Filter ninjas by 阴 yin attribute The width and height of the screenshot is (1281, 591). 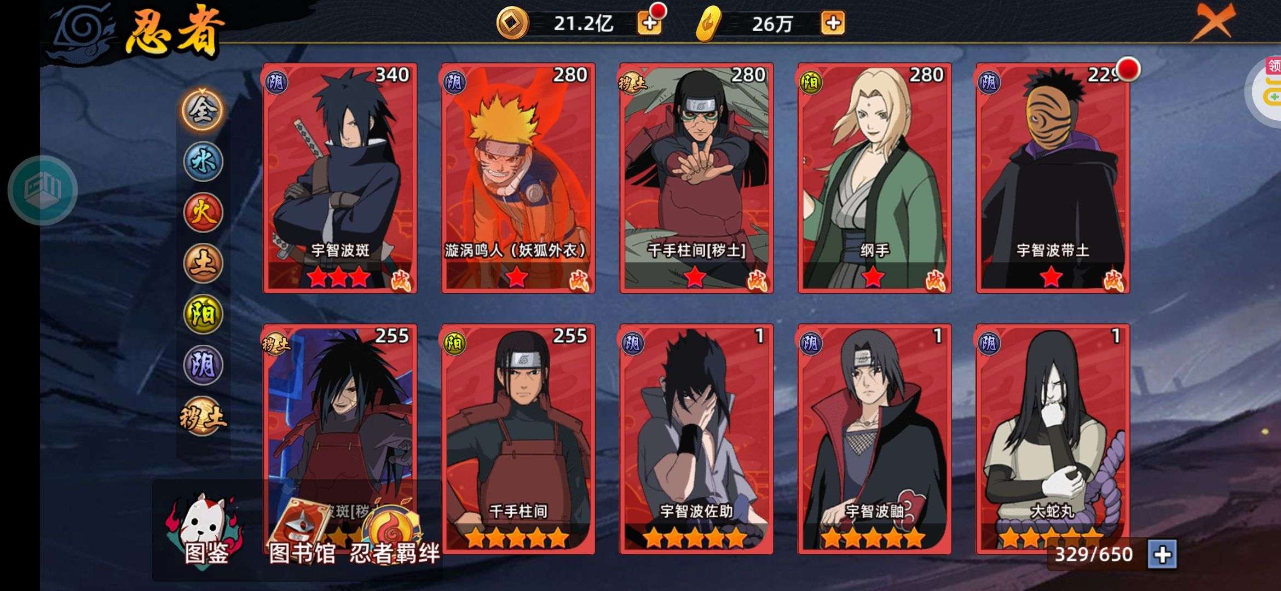203,365
